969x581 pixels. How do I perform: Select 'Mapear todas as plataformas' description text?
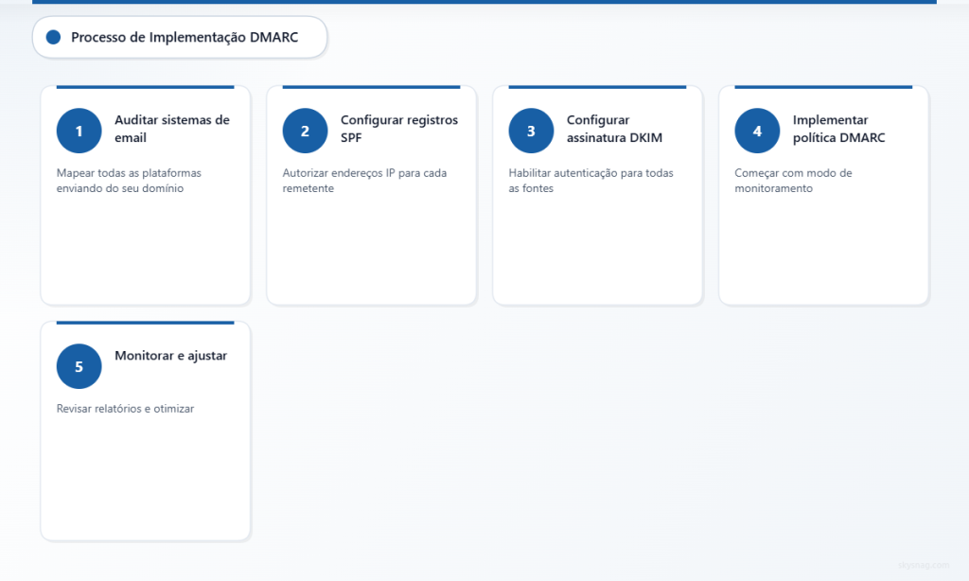click(127, 171)
